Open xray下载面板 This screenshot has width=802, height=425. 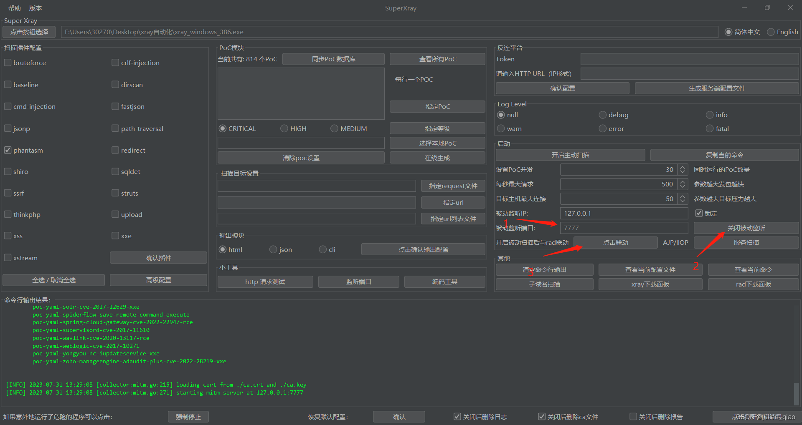[650, 284]
